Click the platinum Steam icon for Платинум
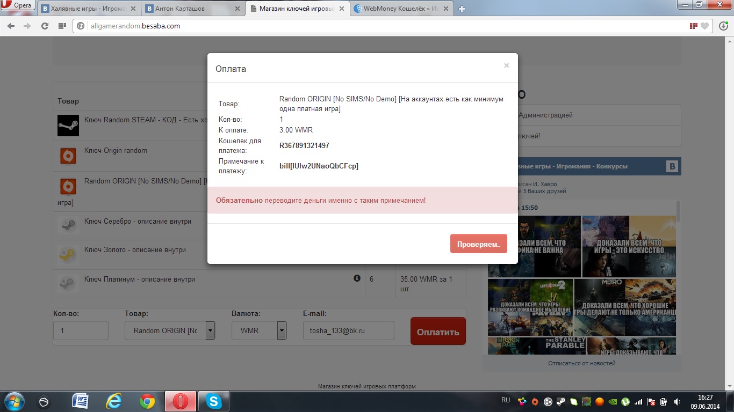 click(x=68, y=283)
